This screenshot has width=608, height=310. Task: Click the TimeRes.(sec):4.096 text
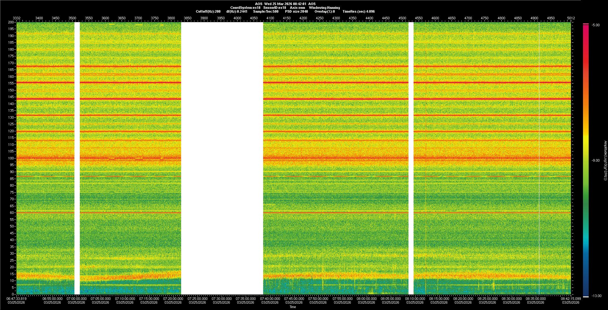coord(358,11)
